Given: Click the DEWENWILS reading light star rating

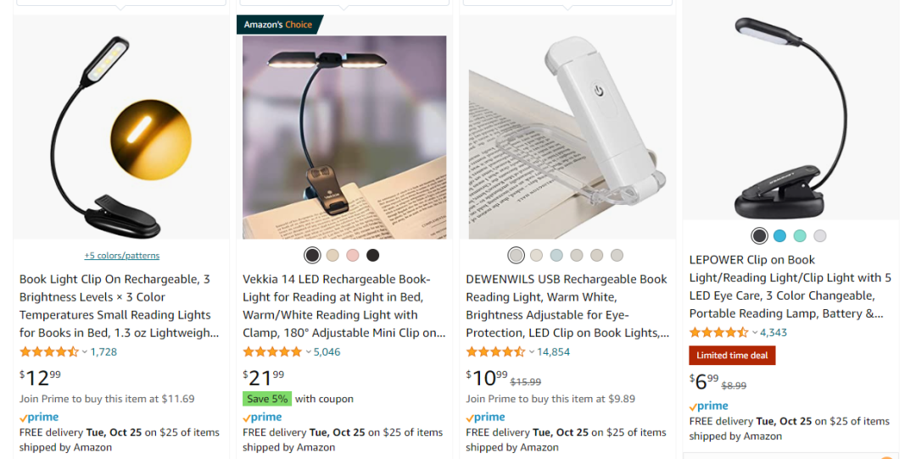Looking at the screenshot, I should click(x=494, y=351).
